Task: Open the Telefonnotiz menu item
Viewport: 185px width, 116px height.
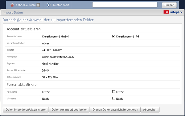Action: coord(58,5)
